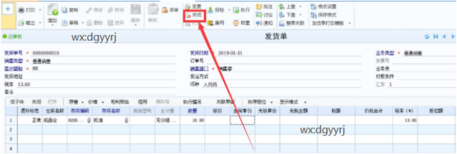Click the 输出 export icon
Image resolution: width=457 pixels, height=154 pixels.
tap(21, 22)
